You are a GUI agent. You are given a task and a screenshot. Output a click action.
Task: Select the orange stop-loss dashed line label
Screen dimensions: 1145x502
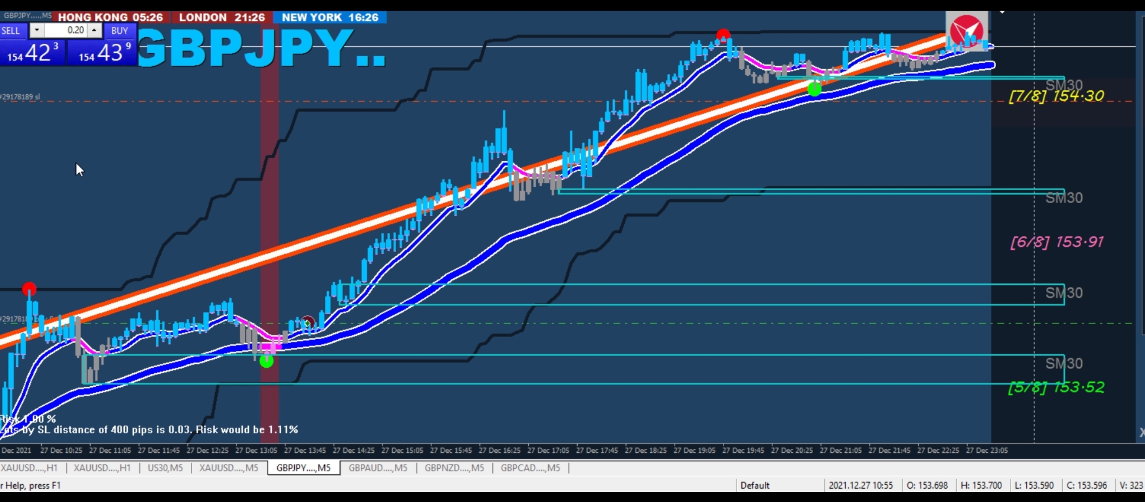[x=20, y=97]
